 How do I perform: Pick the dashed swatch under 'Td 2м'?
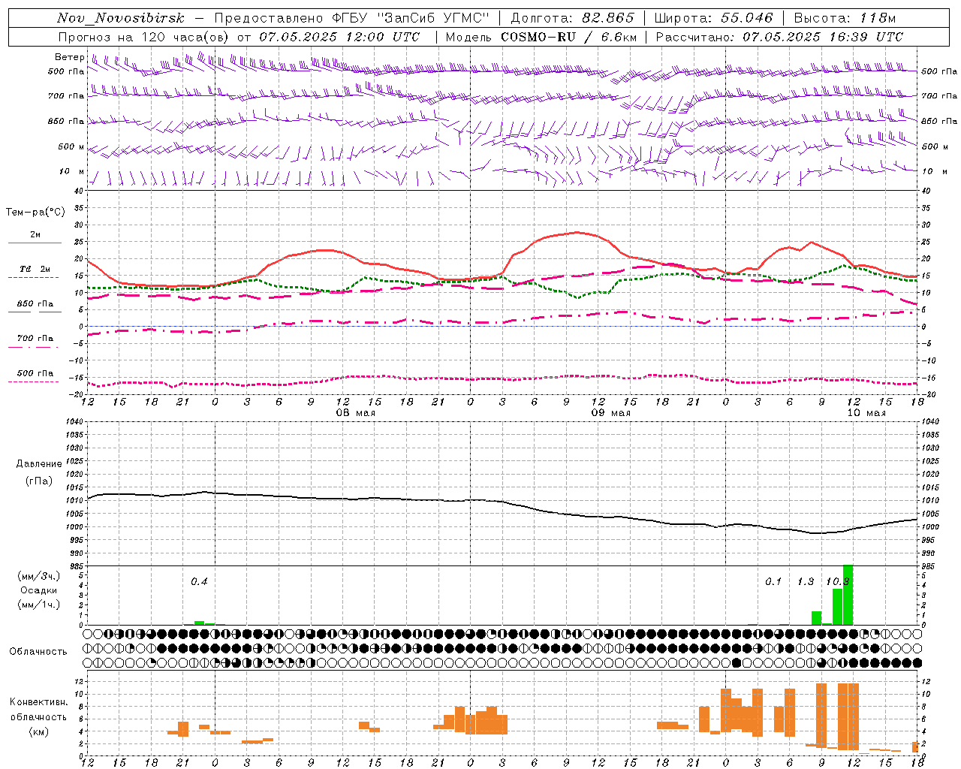click(34, 278)
